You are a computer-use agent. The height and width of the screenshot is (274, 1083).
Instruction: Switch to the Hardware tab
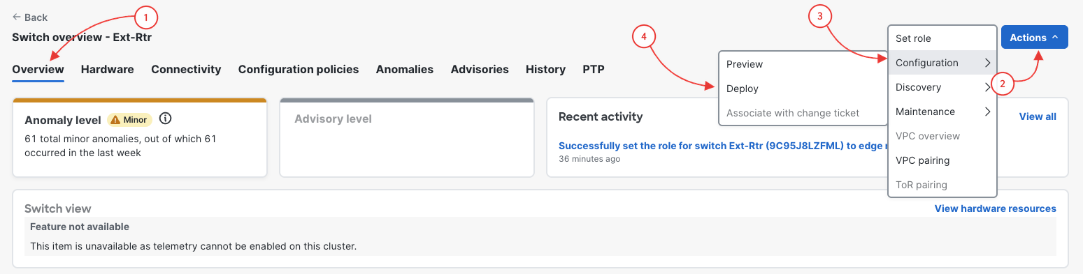tap(108, 69)
